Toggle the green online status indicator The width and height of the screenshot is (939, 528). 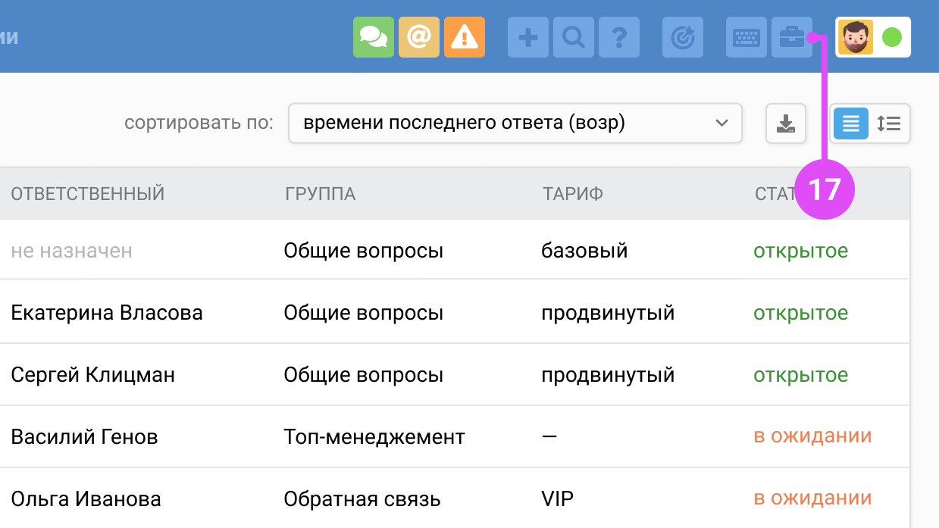(892, 37)
